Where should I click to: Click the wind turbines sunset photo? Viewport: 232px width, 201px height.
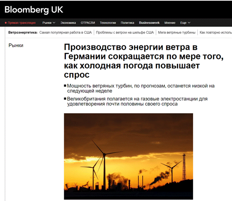[x=128, y=156]
